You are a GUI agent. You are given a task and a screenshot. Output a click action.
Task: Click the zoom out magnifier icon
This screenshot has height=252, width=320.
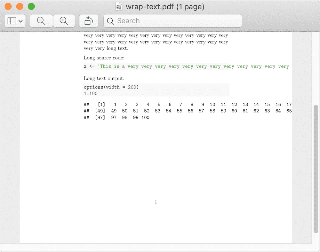41,21
